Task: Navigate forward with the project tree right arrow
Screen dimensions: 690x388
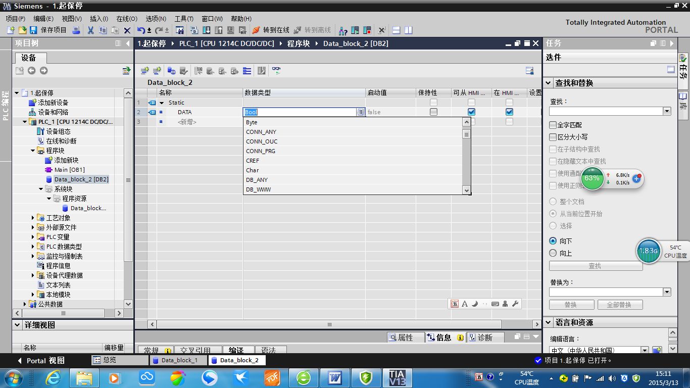Action: click(x=43, y=71)
